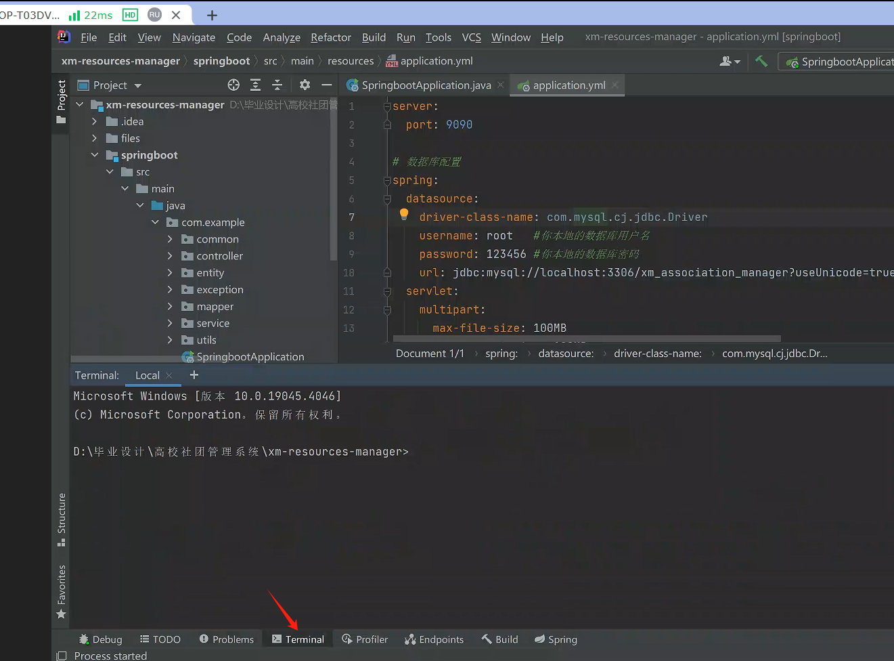Hide the Project panel with minus icon
Image resolution: width=894 pixels, height=661 pixels.
point(327,85)
